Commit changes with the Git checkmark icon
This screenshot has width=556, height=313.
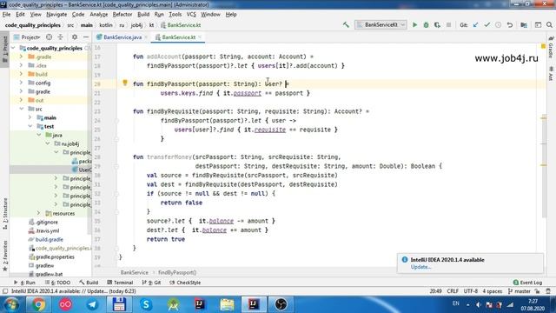[486, 25]
